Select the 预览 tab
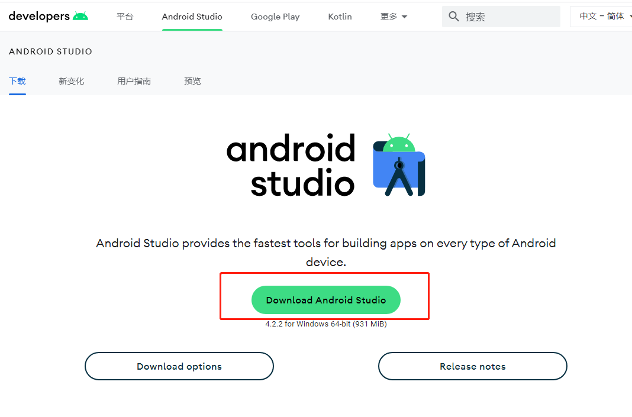Image resolution: width=632 pixels, height=417 pixels. point(192,81)
